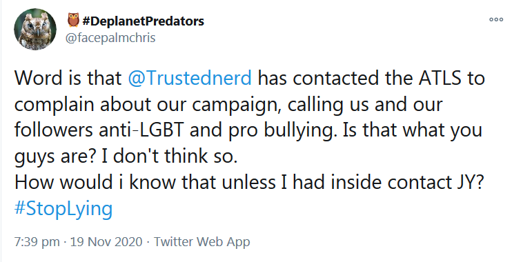Open the owl profile picture avatar

click(35, 29)
